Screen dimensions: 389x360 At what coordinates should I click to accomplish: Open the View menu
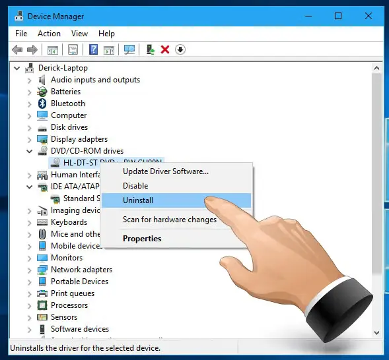coord(79,34)
